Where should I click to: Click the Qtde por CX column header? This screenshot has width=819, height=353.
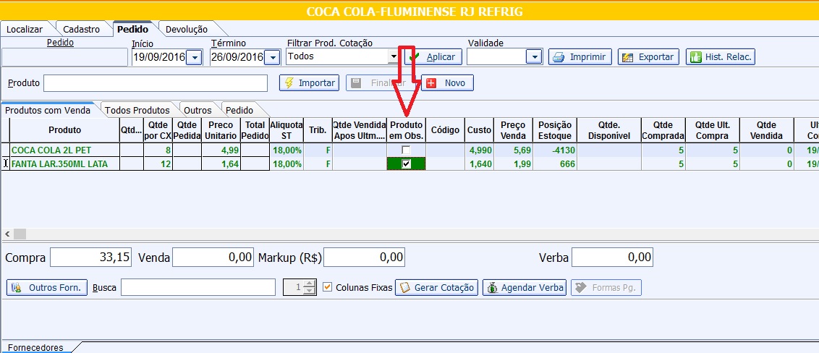(x=158, y=130)
